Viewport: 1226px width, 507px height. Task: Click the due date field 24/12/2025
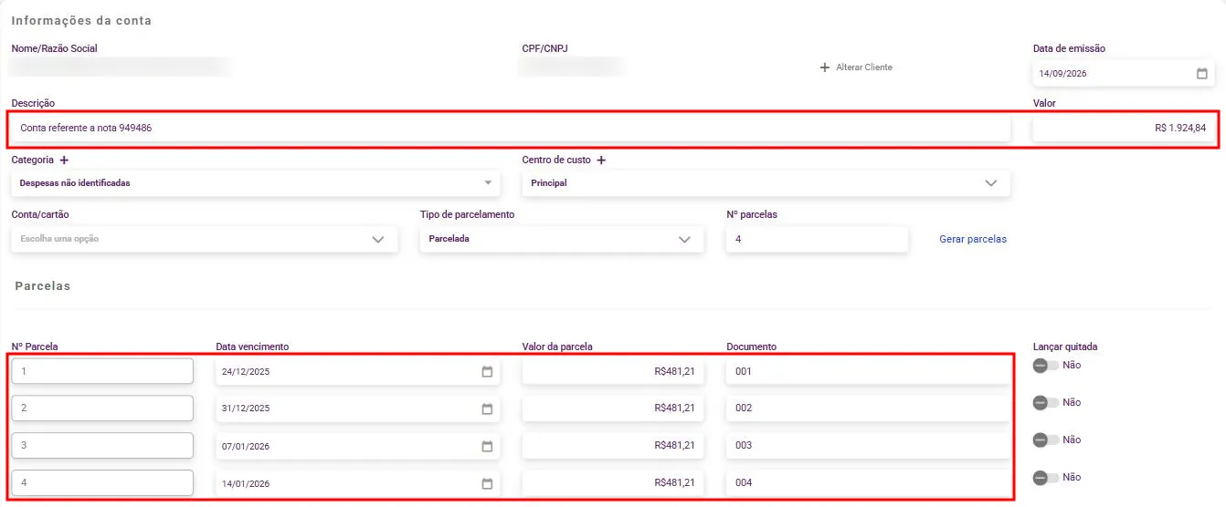(358, 371)
